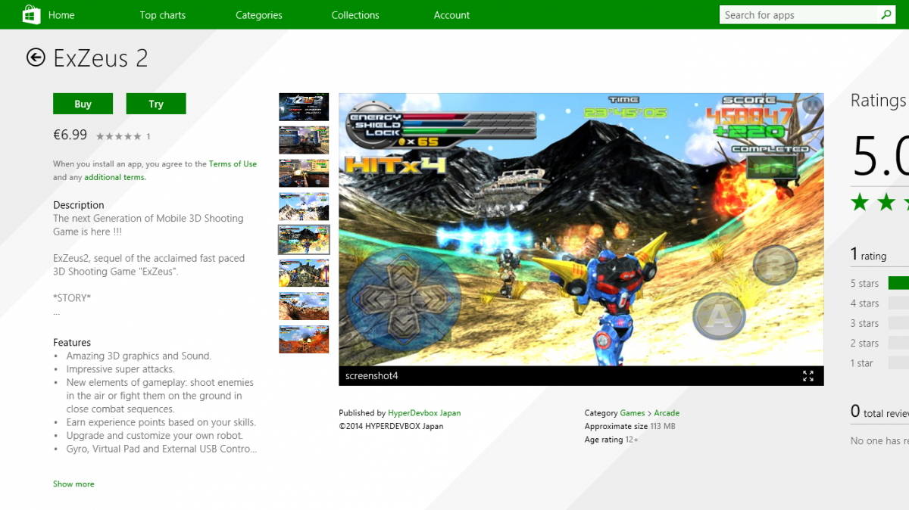Screen dimensions: 909x510
Task: Click the 'Age rating 12+' text
Action: pyautogui.click(x=611, y=440)
